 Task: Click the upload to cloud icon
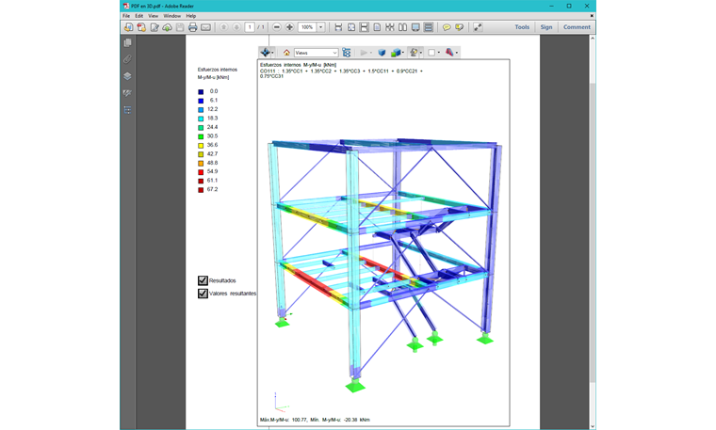tap(167, 27)
